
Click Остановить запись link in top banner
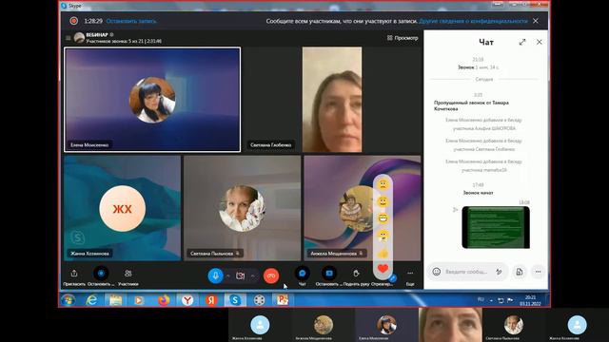click(x=131, y=21)
